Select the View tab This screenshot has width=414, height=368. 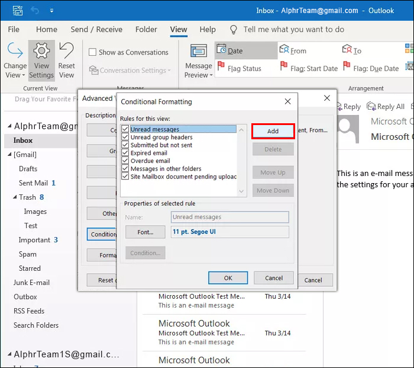pos(179,30)
